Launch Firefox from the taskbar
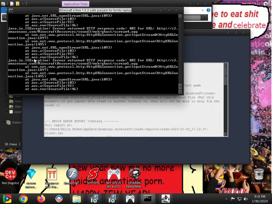The image size is (272, 204). click(41, 199)
